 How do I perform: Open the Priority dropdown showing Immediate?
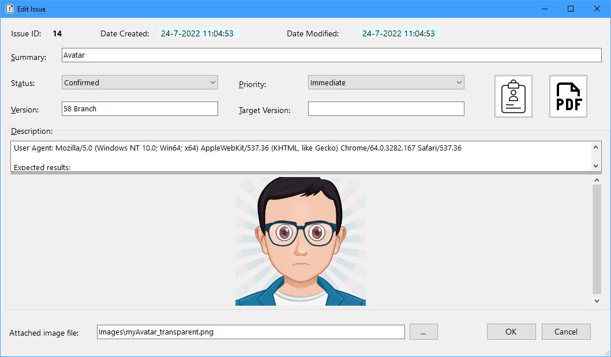[x=386, y=82]
